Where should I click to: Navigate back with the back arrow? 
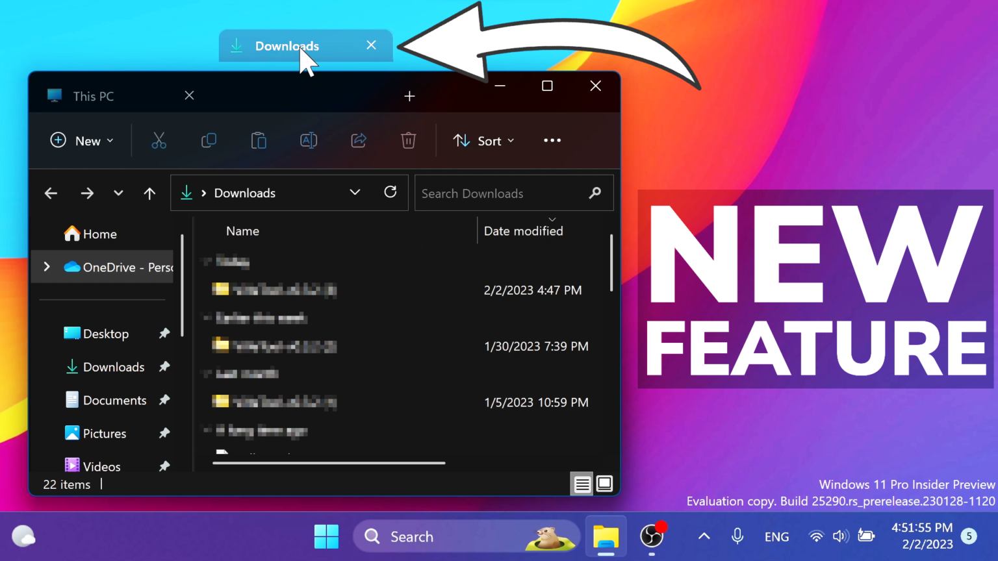(x=51, y=193)
